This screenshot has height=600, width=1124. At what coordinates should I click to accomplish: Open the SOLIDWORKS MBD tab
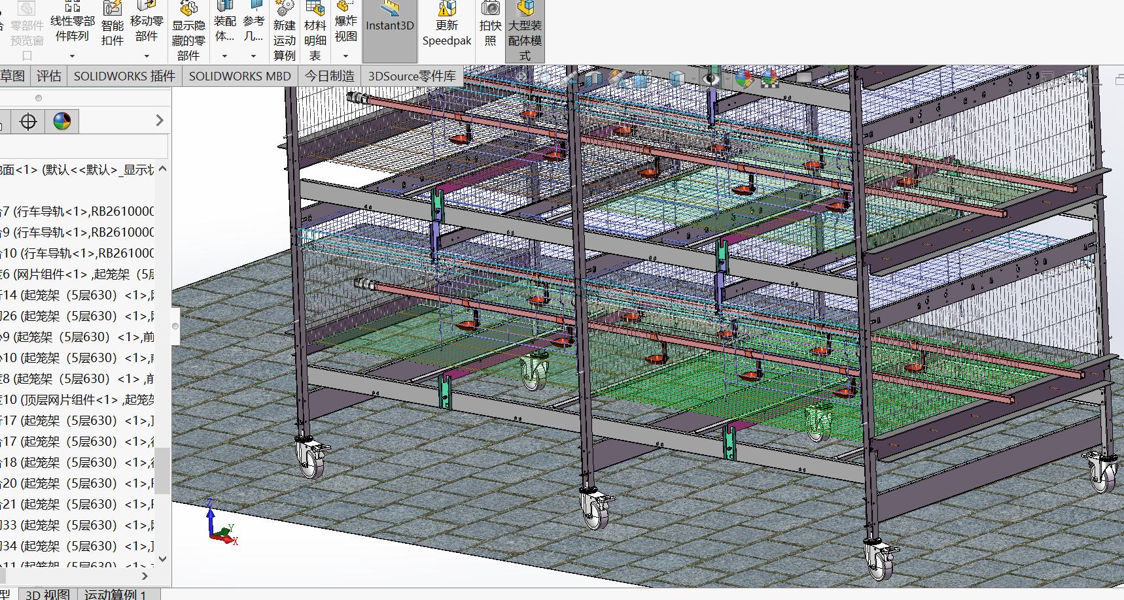(239, 76)
